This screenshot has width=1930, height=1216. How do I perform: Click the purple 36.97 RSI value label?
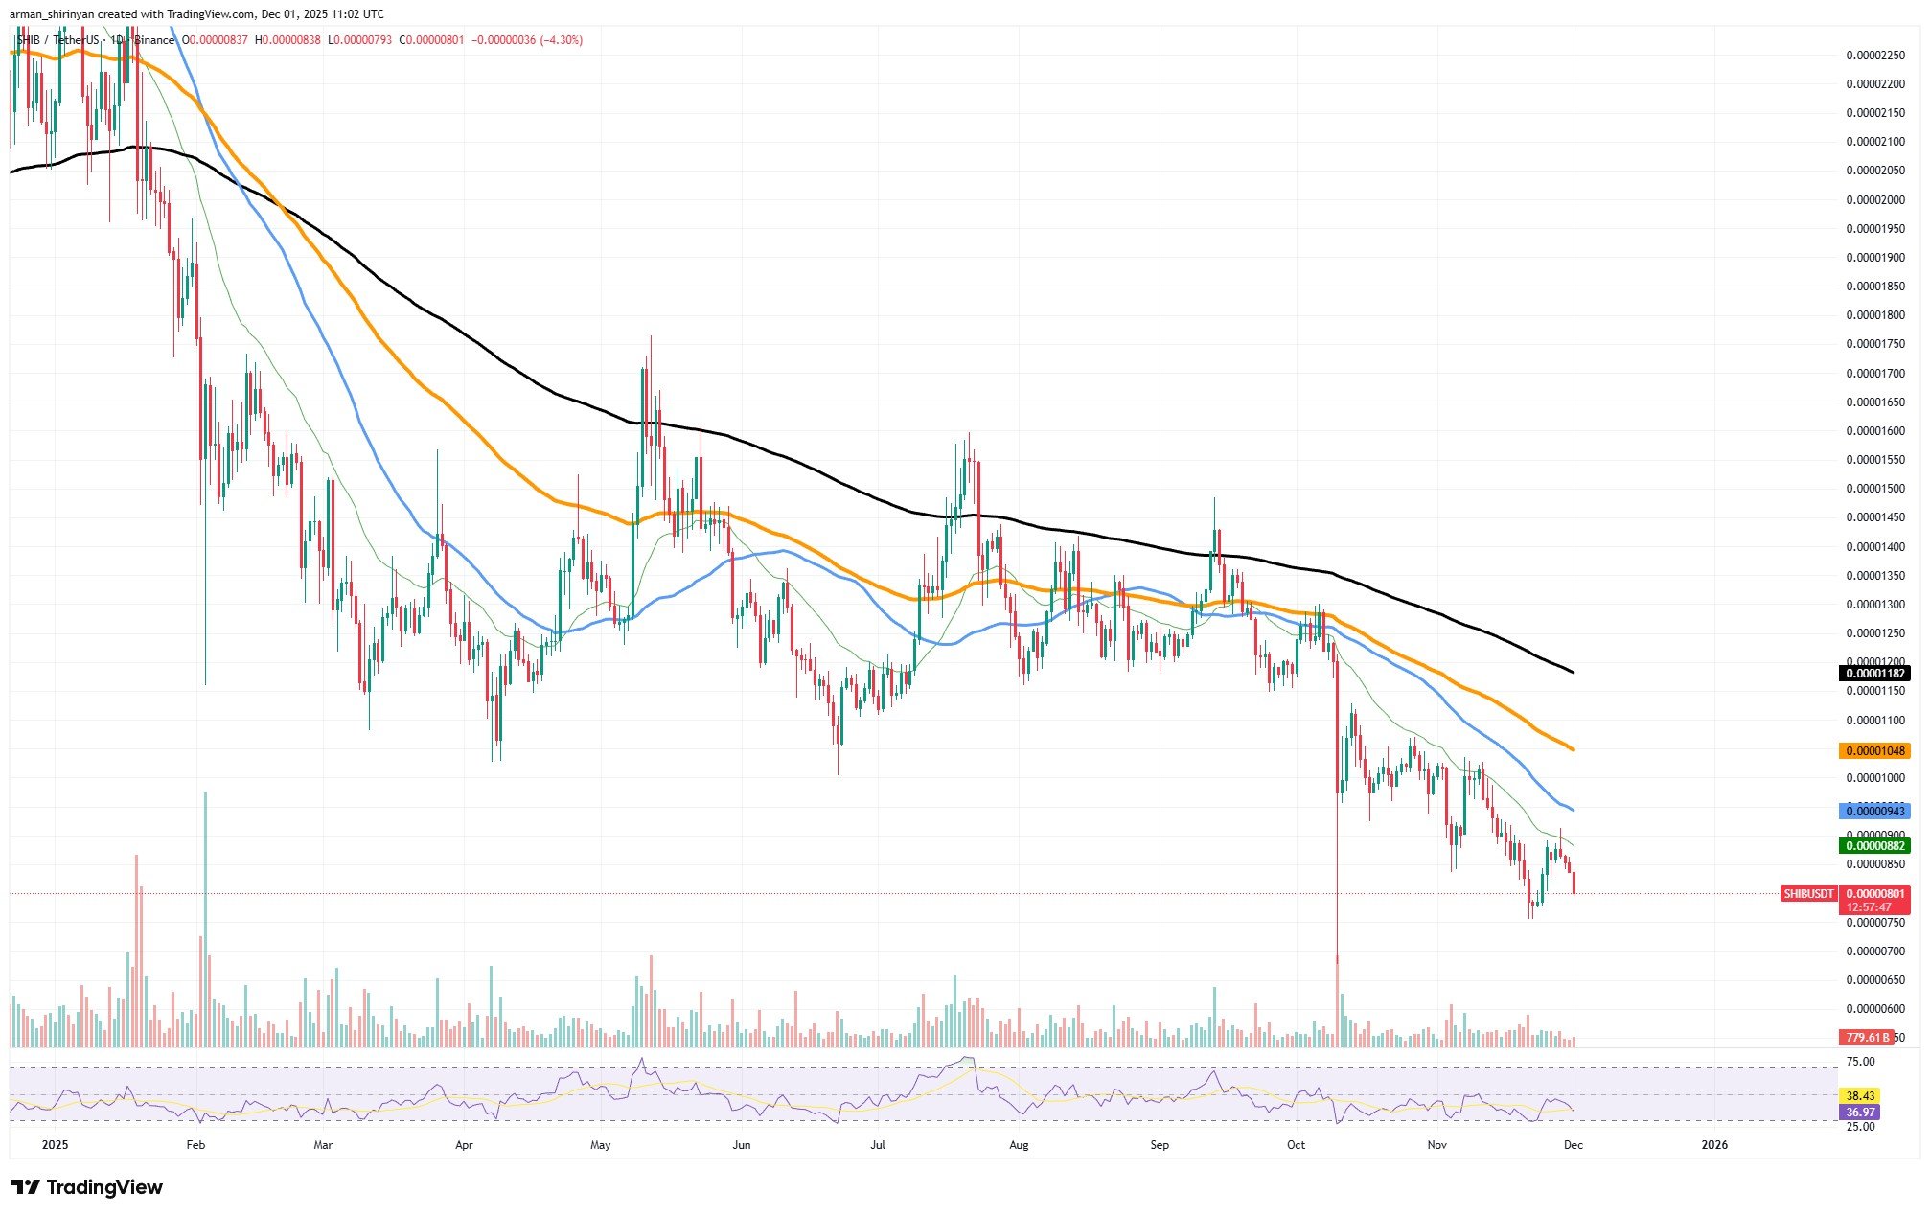point(1860,1113)
